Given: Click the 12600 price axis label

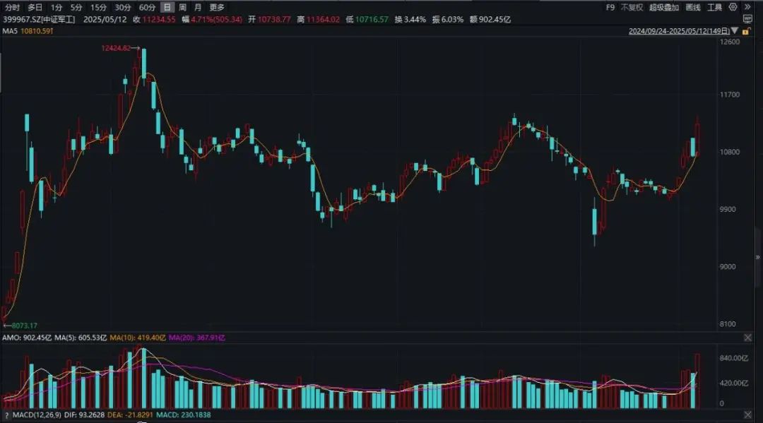Looking at the screenshot, I should click(x=729, y=42).
